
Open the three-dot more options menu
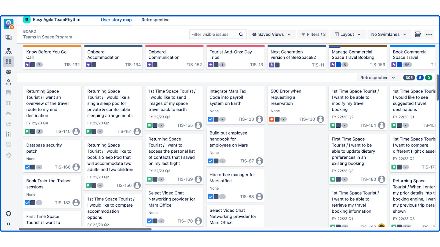(x=429, y=34)
